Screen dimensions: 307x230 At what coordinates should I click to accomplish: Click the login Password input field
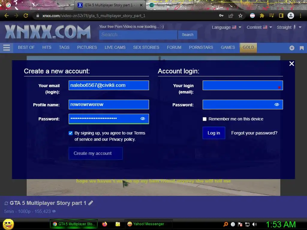pyautogui.click(x=243, y=105)
